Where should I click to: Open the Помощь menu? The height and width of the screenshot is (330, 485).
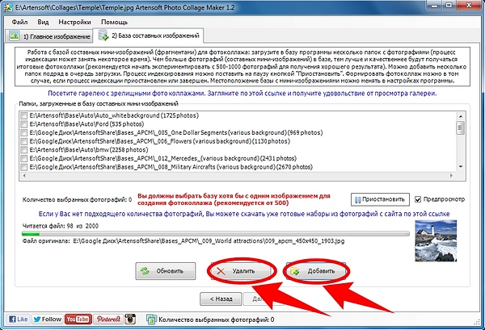point(114,22)
